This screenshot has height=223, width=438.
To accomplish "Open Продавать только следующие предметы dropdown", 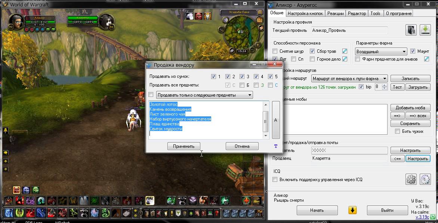I will [204, 95].
